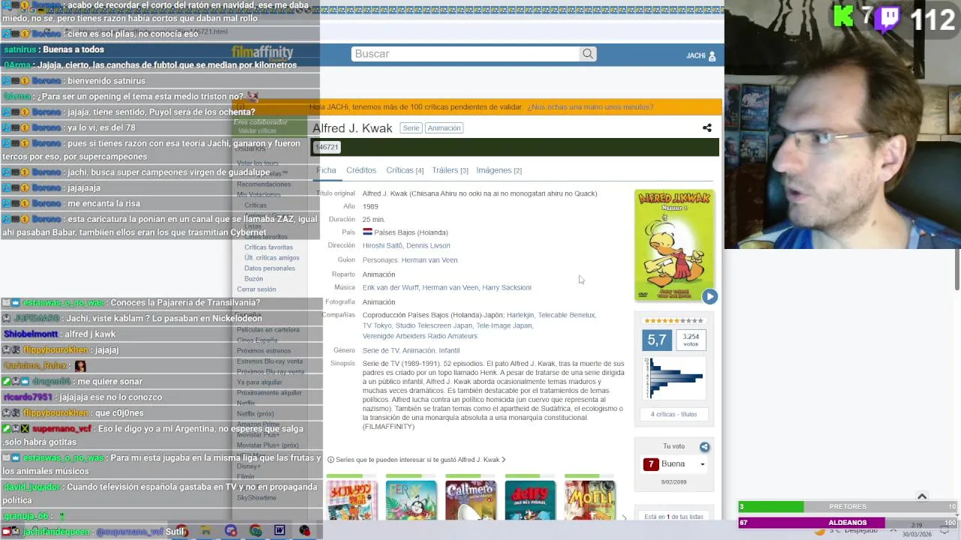Click the Aldeanos poll progress bar
This screenshot has width=961, height=540.
coord(848,523)
